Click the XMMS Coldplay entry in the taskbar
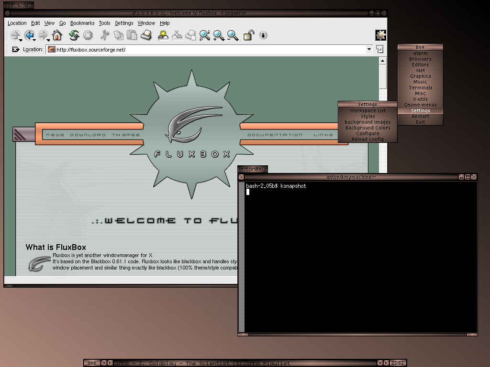The image size is (490, 367). click(x=179, y=363)
